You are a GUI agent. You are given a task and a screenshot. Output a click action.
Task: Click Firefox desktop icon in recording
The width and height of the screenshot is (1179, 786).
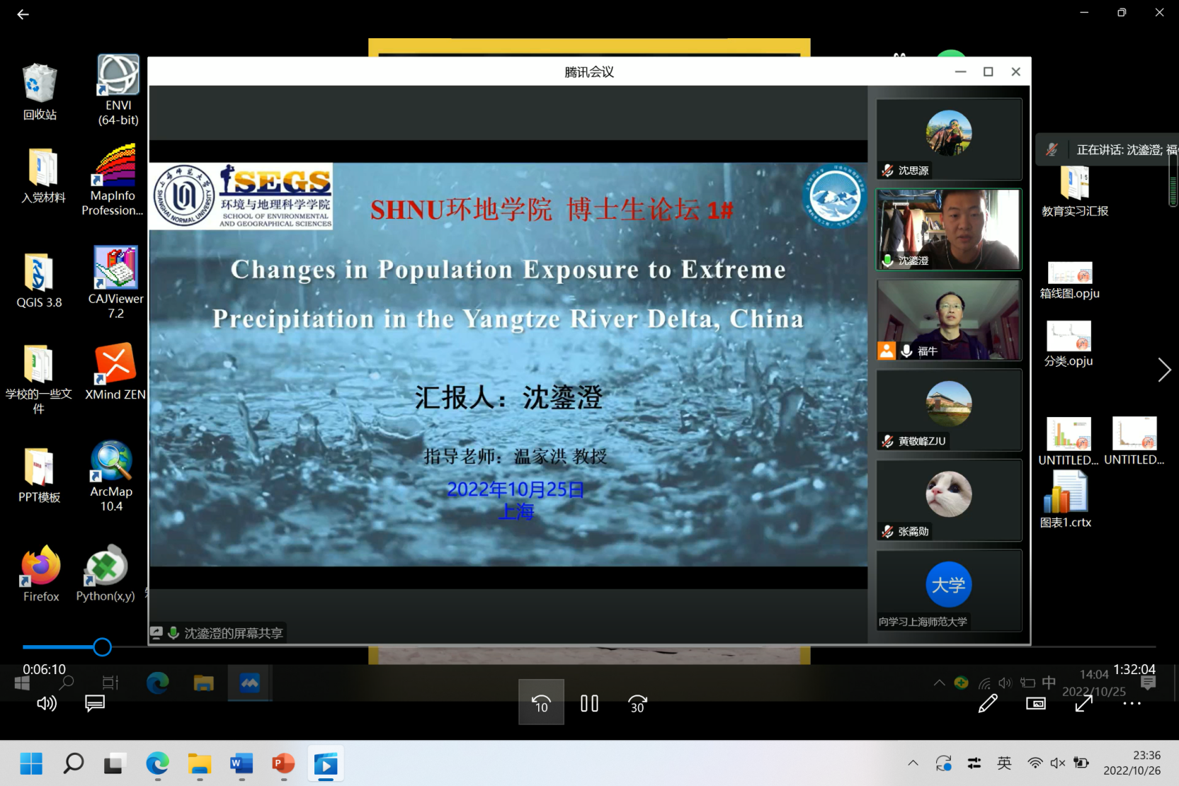(x=41, y=574)
